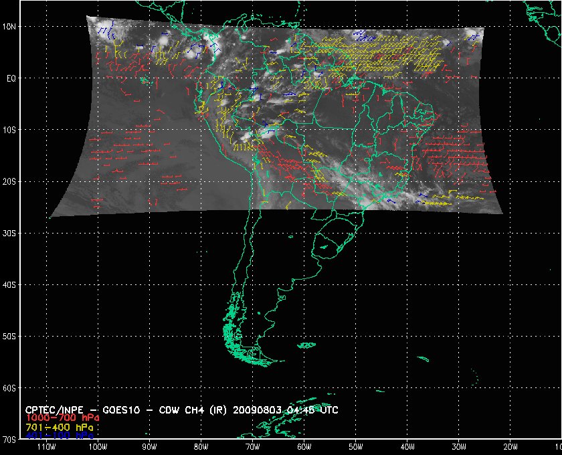The height and width of the screenshot is (455, 562).
Task: Click the 40W longitude axis label
Action: point(407,446)
